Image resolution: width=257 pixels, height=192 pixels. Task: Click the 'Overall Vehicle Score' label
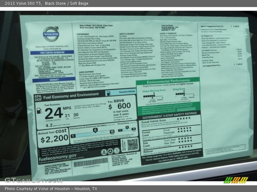coord(154,121)
